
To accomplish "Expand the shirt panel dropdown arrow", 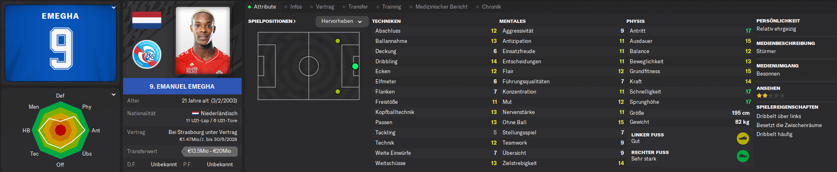I will tap(114, 7).
